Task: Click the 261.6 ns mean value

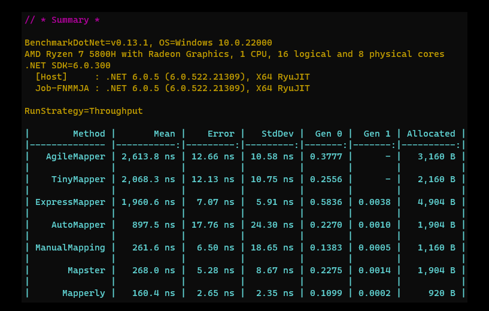Action: click(153, 247)
